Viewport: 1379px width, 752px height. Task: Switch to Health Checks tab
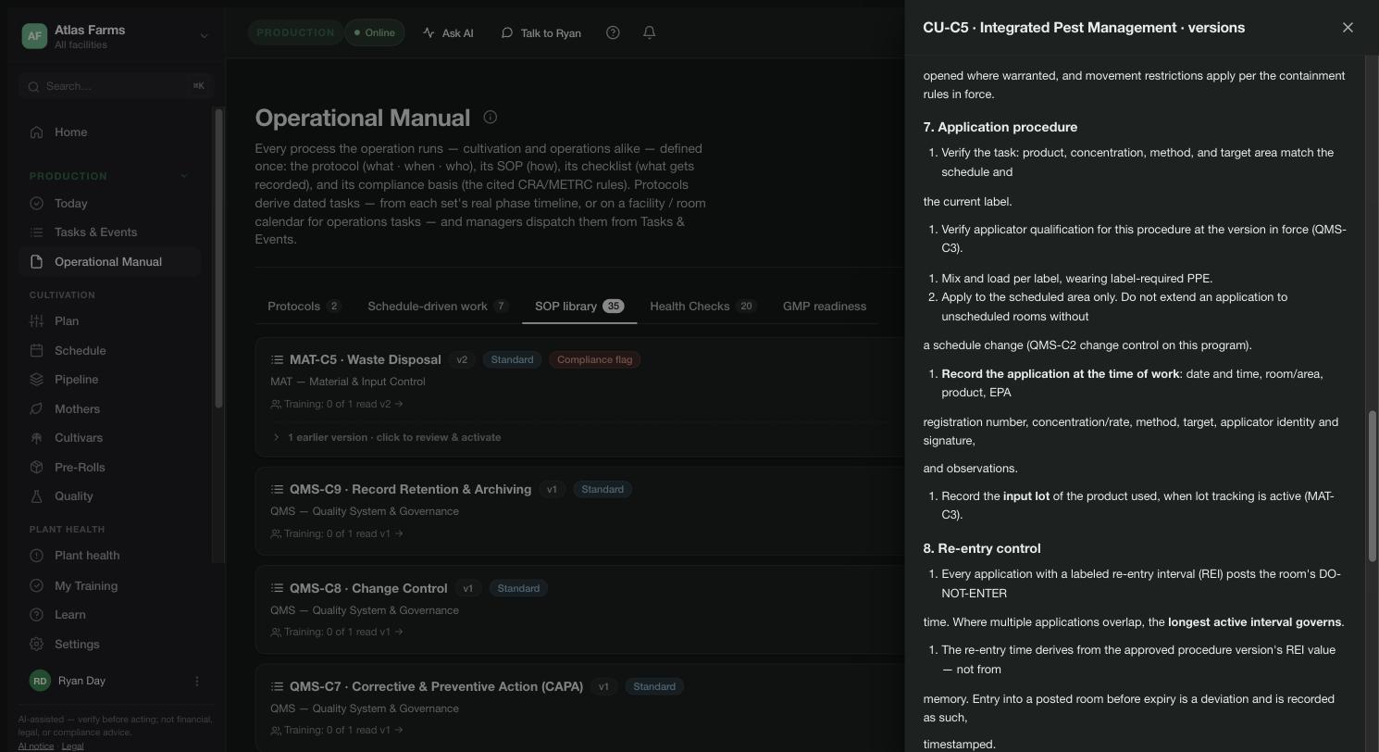pyautogui.click(x=703, y=307)
